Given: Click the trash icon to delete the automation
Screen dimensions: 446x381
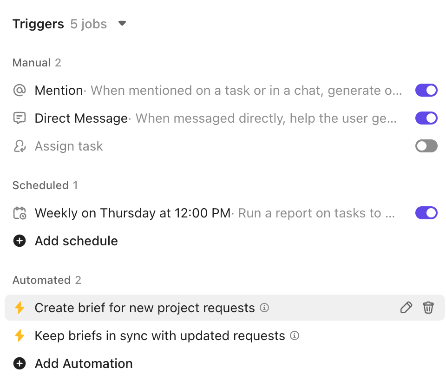Looking at the screenshot, I should click(x=428, y=308).
